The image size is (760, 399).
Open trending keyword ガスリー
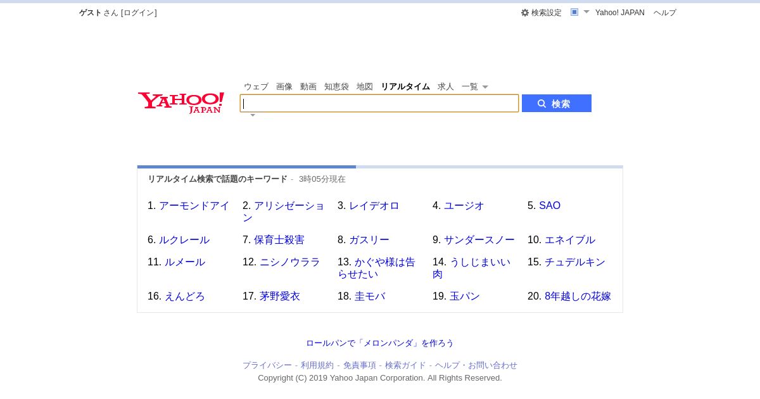tap(369, 240)
